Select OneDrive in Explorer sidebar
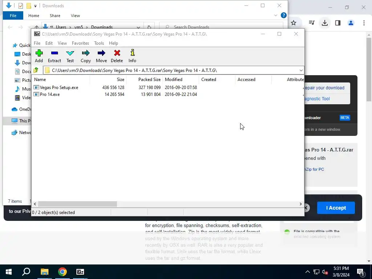372x279 pixels. click(21, 109)
